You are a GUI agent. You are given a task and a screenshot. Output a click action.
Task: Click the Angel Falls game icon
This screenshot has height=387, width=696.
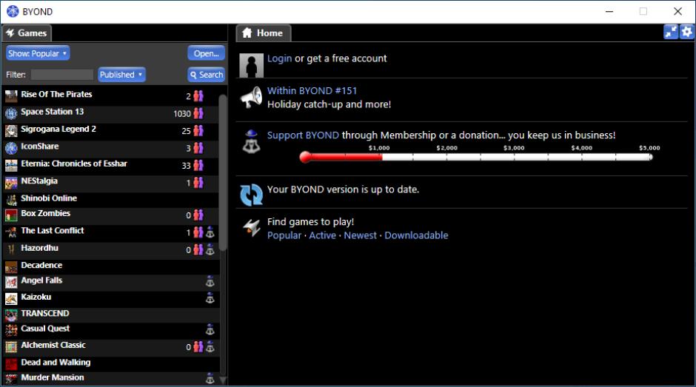pyautogui.click(x=11, y=282)
